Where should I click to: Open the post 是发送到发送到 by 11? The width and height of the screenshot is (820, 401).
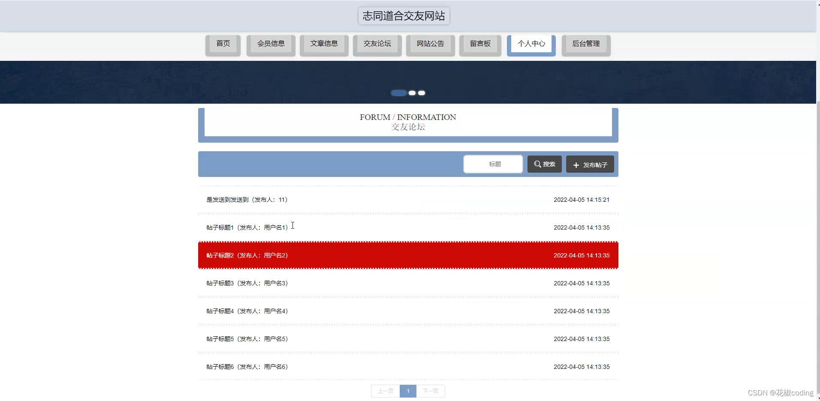click(408, 200)
